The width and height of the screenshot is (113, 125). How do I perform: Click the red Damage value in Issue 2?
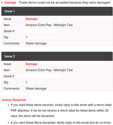click(x=32, y=64)
